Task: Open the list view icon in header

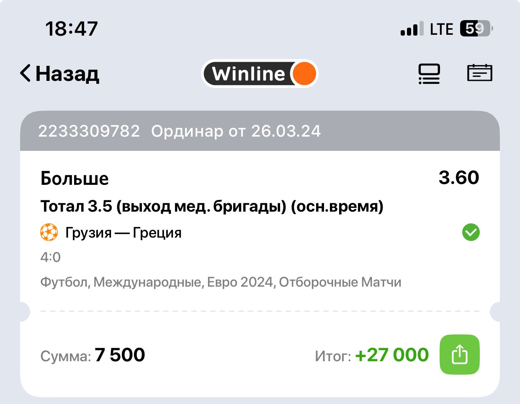Action: tap(429, 74)
